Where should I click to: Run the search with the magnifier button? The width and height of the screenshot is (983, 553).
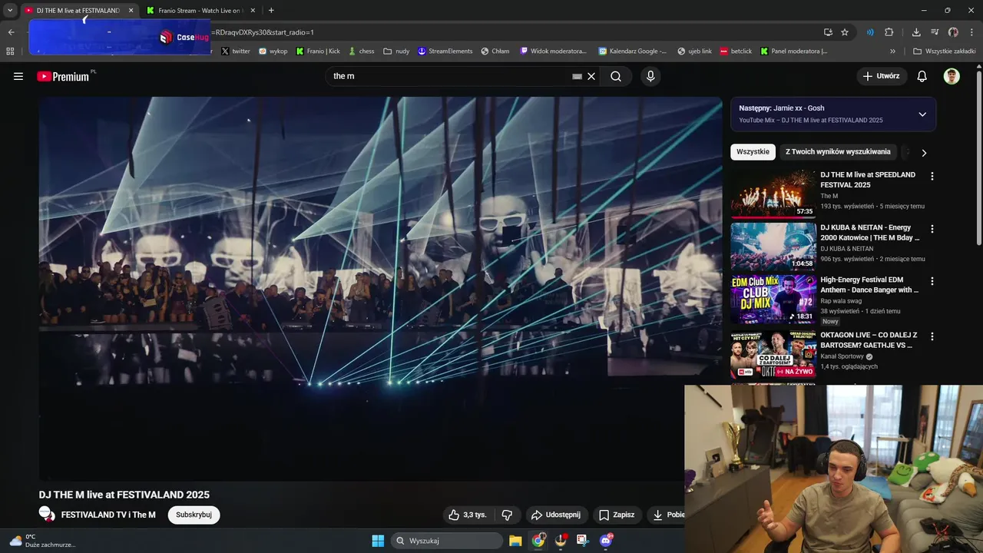[x=616, y=76]
